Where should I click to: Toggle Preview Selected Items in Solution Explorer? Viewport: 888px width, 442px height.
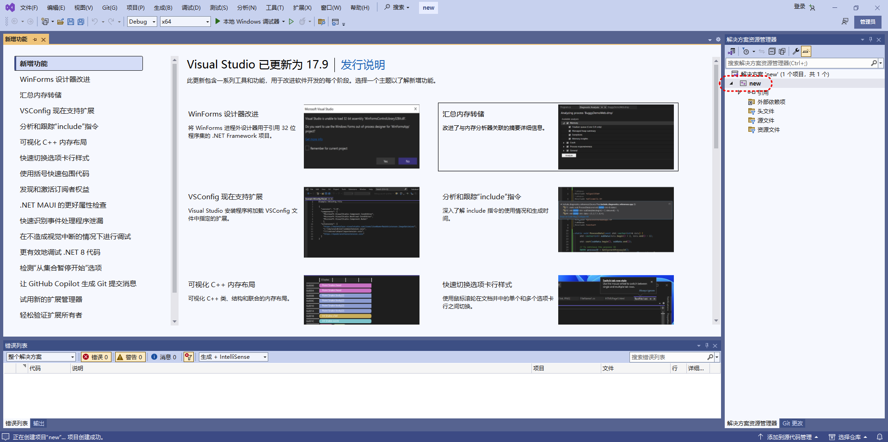point(806,51)
